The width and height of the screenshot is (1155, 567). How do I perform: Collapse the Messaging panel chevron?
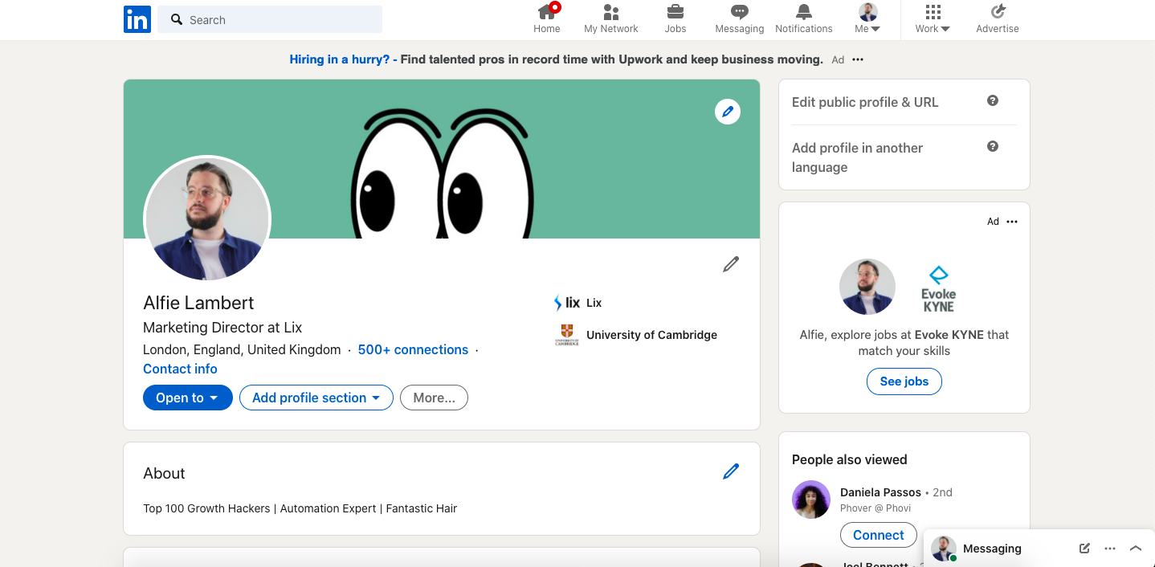click(1135, 549)
